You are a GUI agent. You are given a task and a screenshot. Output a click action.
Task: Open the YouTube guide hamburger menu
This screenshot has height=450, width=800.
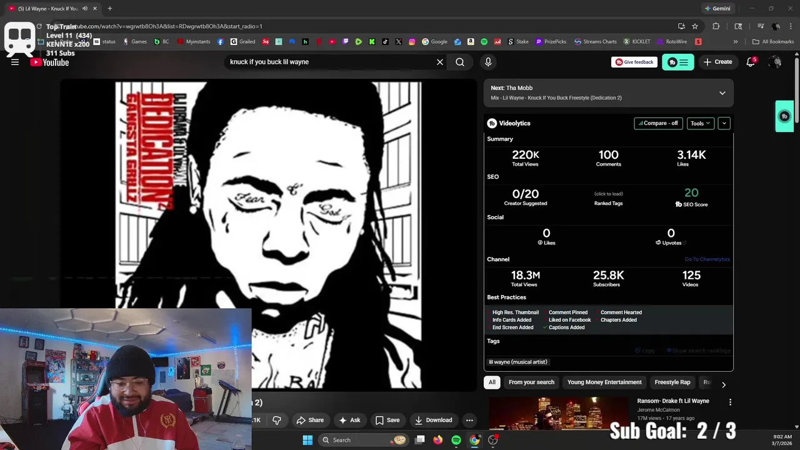15,62
